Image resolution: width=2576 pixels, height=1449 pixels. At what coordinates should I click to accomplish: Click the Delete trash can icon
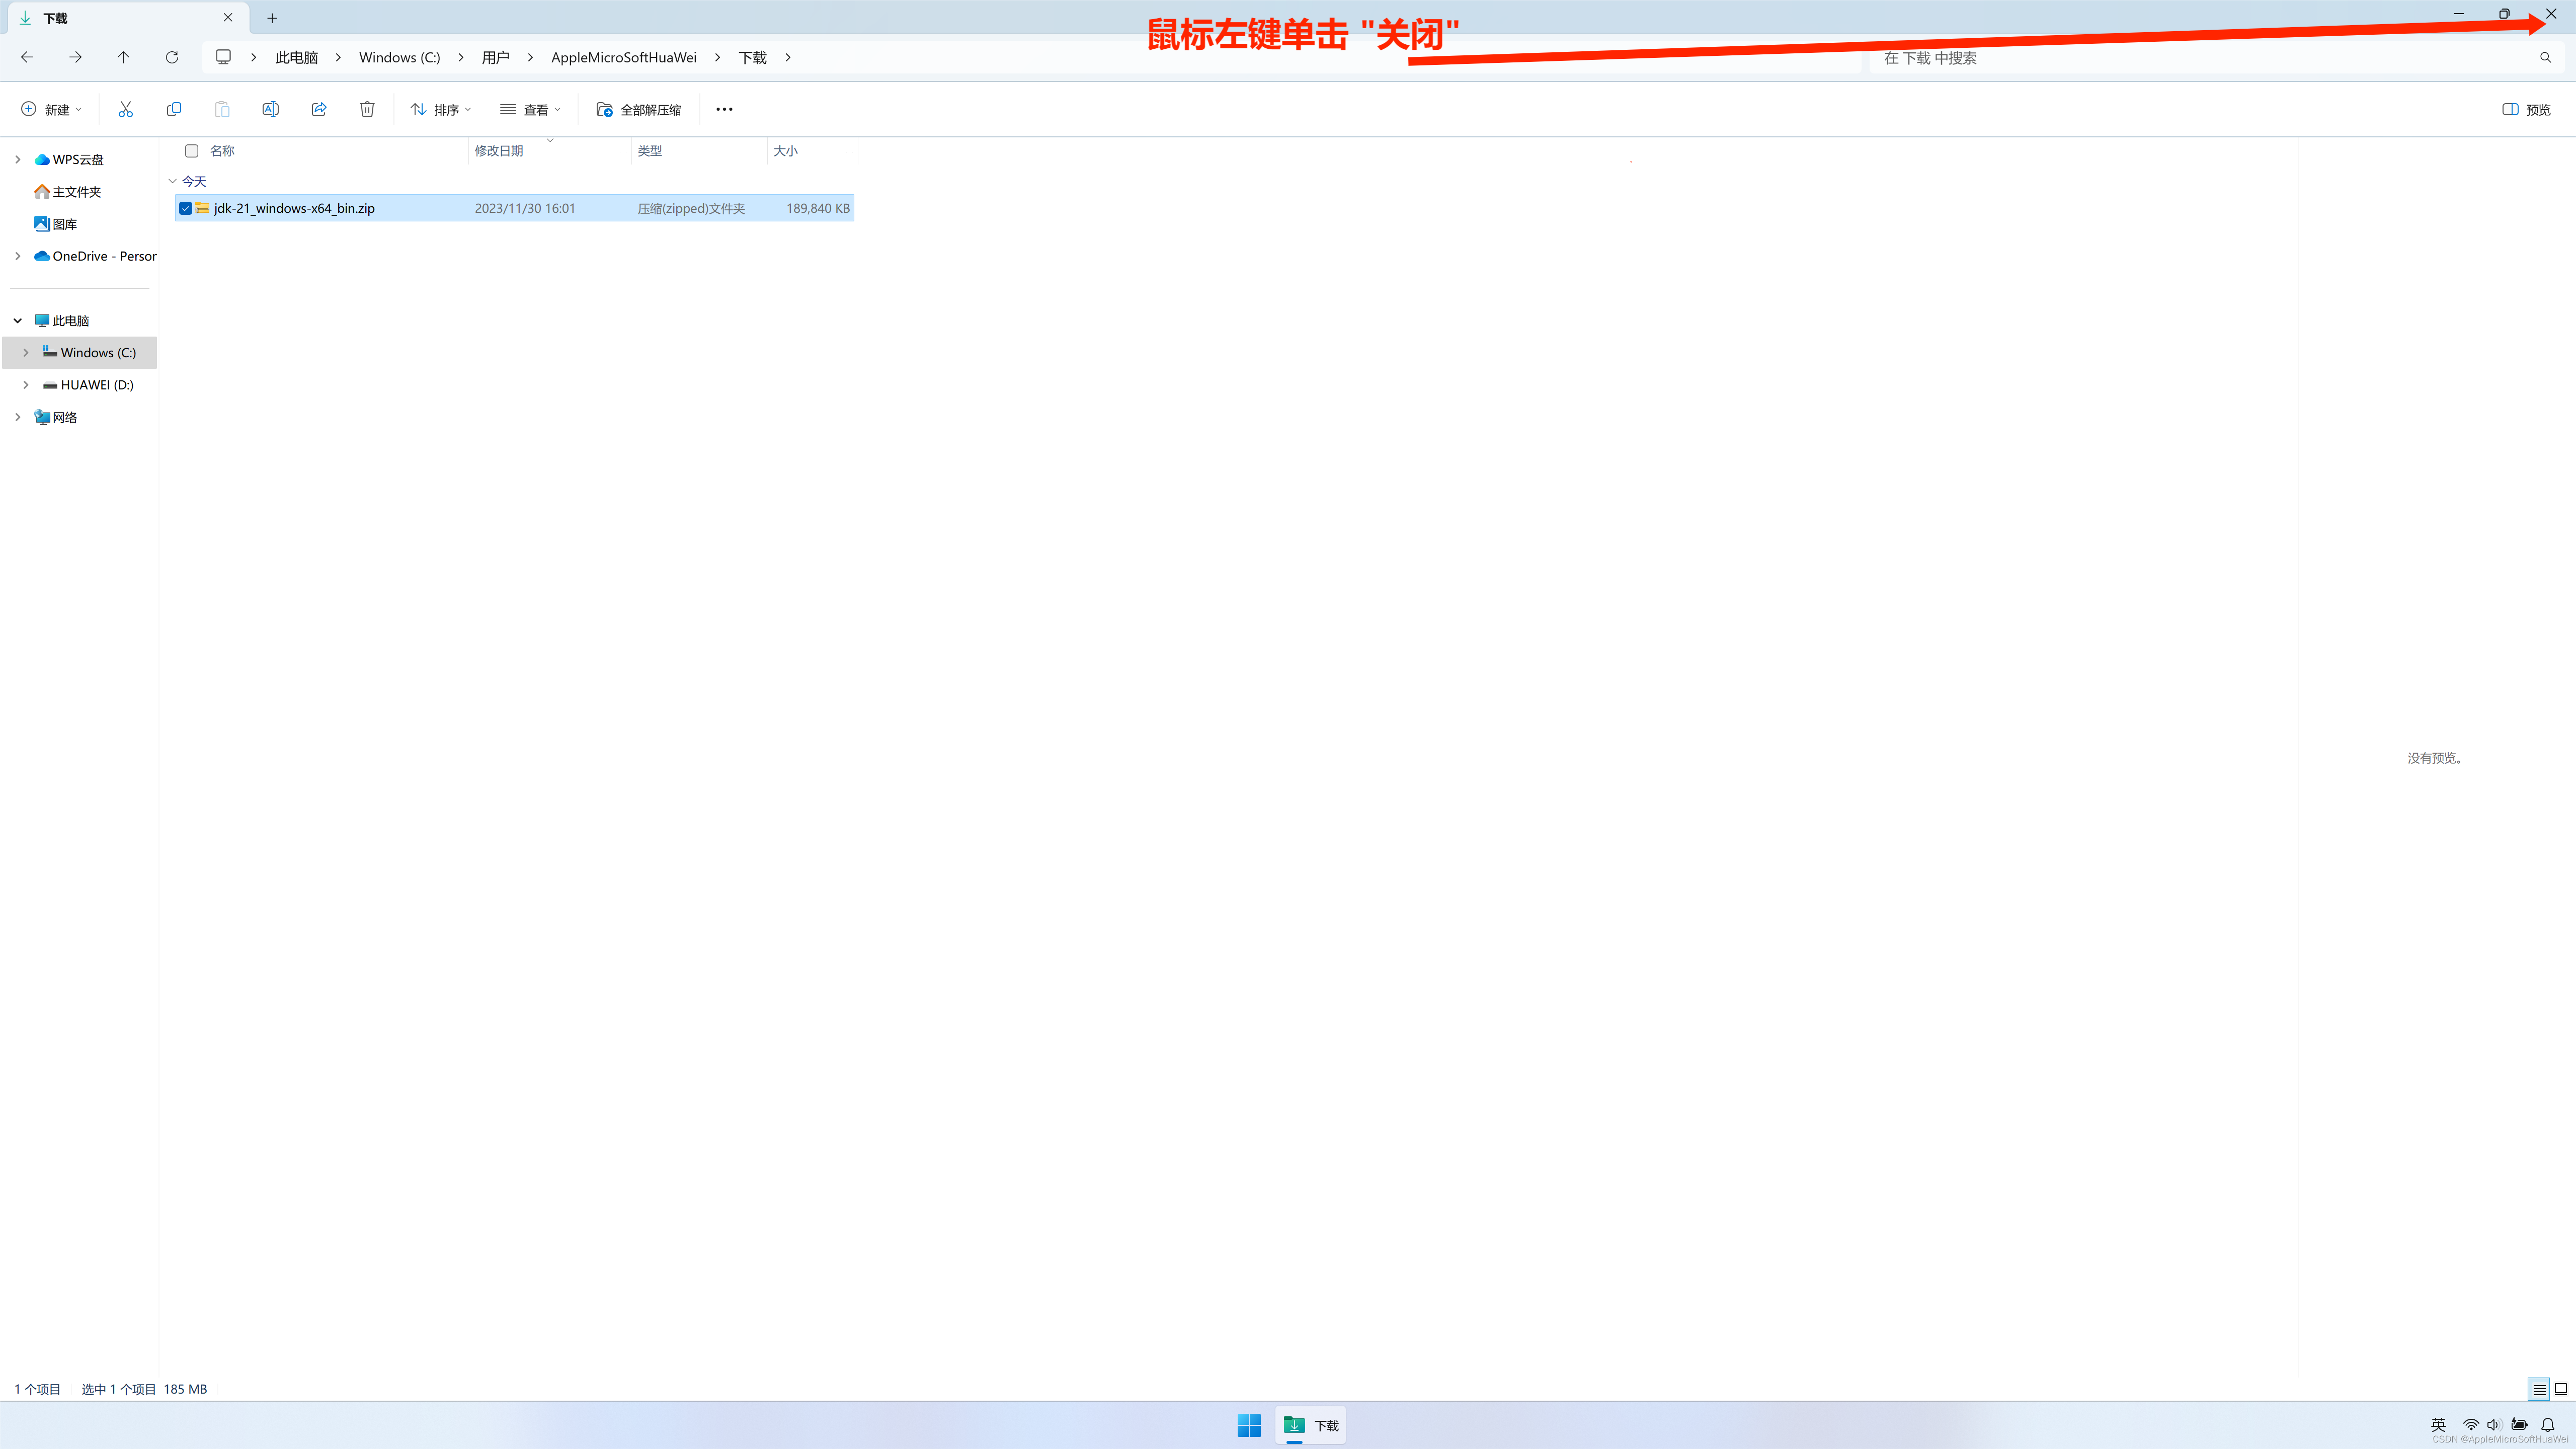[x=367, y=109]
